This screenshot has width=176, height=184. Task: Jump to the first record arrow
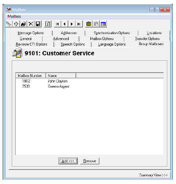pos(57,24)
